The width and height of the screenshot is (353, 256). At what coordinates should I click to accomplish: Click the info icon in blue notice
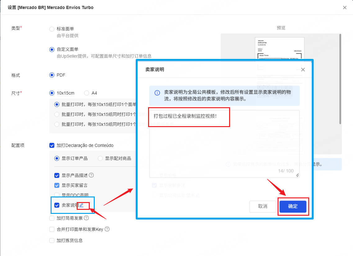tap(157, 93)
